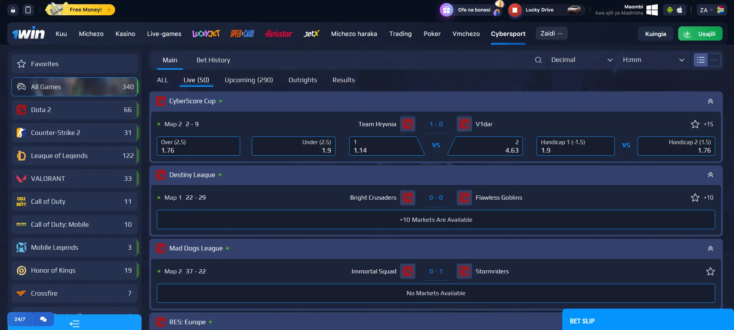Select Over (2.5) odds 1.76
The height and width of the screenshot is (330, 734).
(199, 146)
